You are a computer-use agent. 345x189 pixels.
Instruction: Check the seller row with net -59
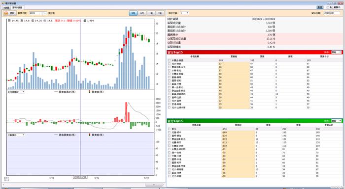169,162
